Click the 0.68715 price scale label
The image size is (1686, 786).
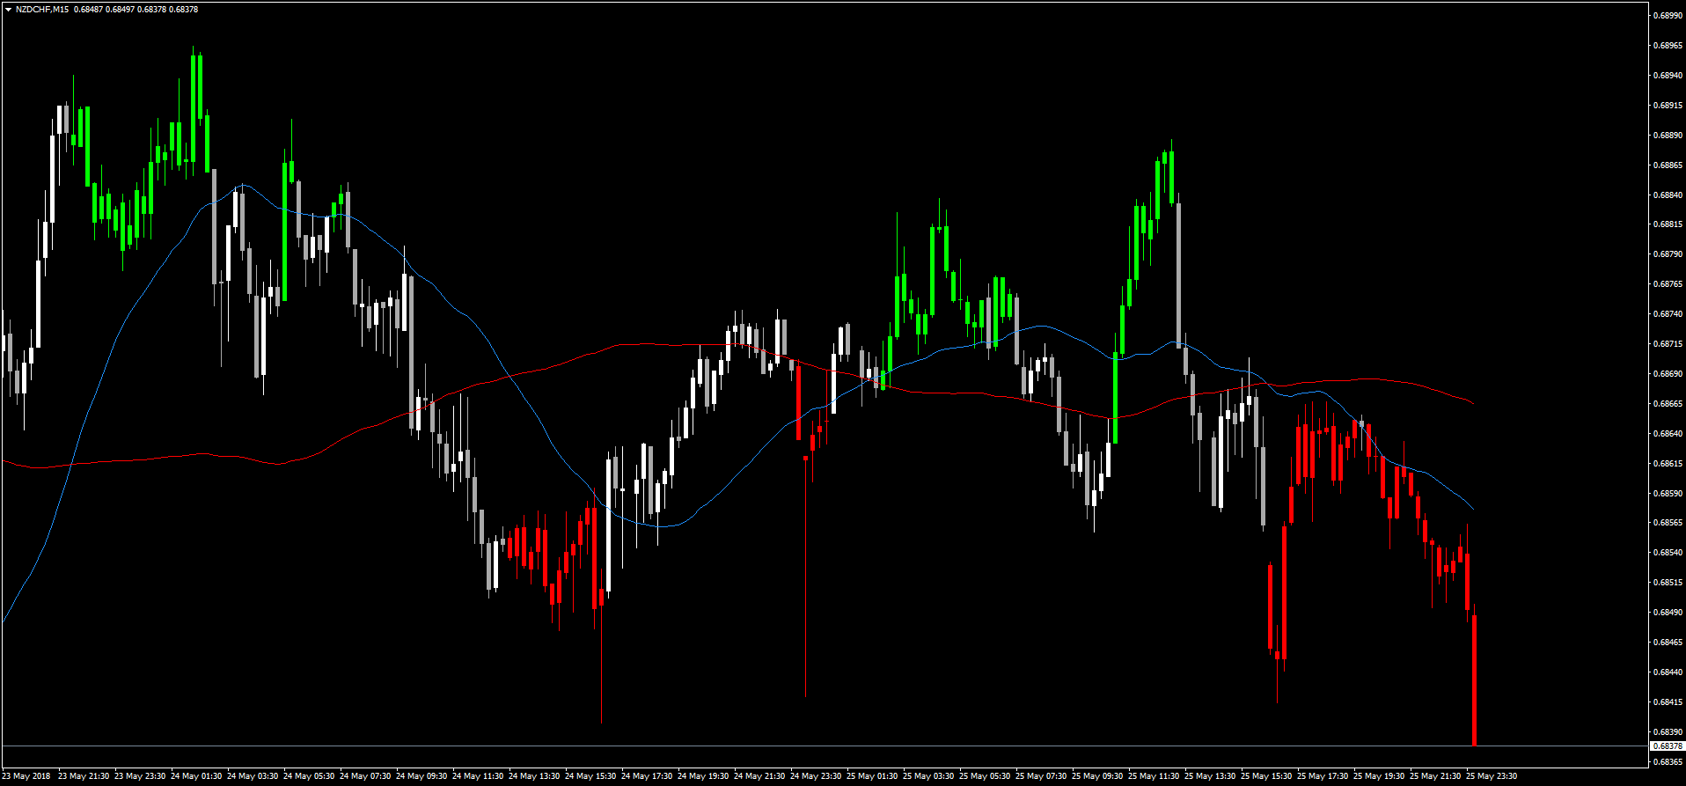point(1668,344)
